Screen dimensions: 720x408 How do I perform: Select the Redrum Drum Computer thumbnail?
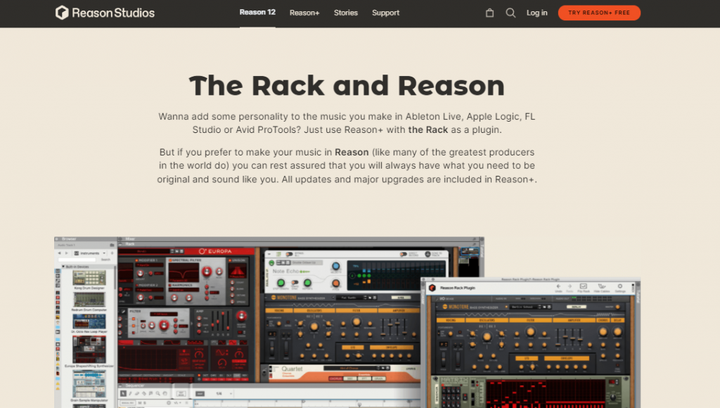tap(89, 300)
